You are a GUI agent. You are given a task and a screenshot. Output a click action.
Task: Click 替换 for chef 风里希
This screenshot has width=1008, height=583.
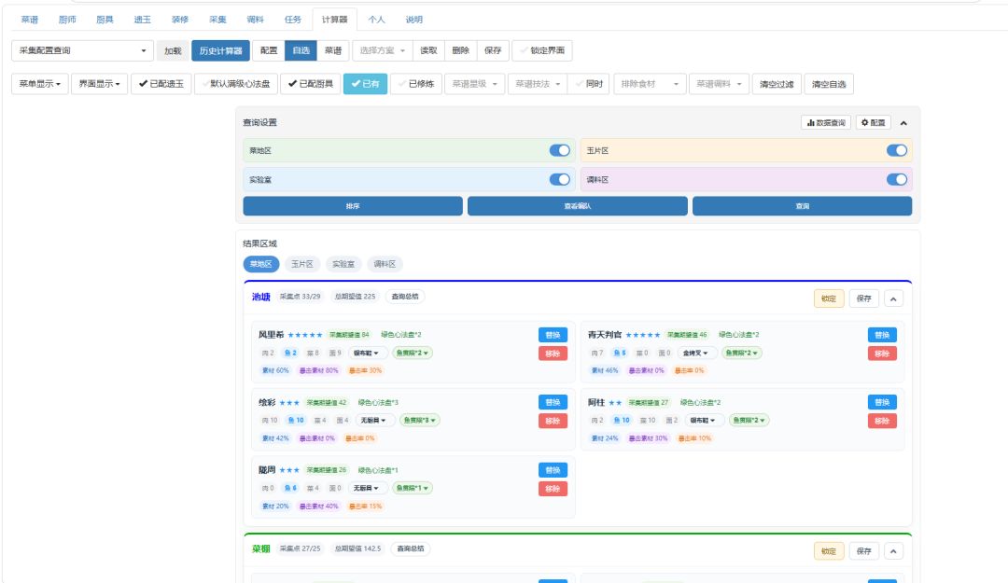(553, 335)
